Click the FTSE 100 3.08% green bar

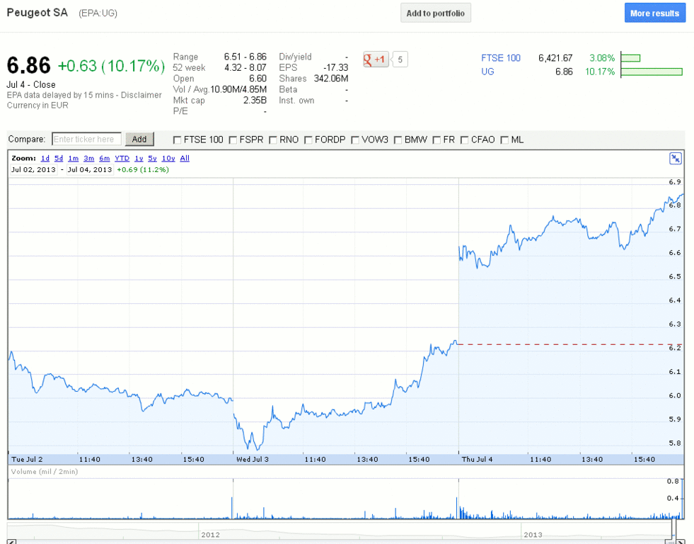click(631, 58)
